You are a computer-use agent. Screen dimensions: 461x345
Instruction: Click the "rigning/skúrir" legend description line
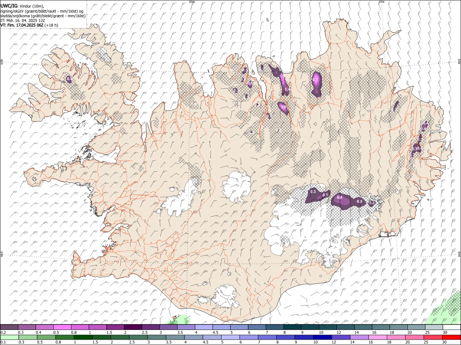click(x=42, y=11)
